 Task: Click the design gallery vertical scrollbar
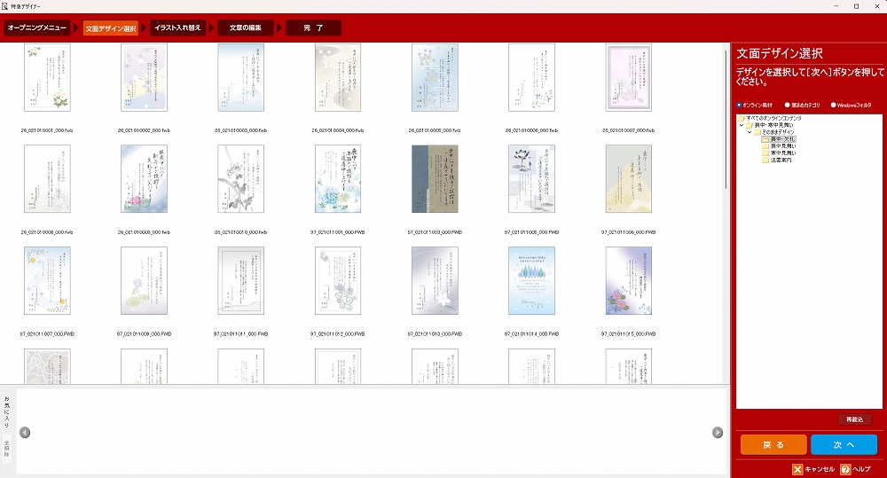click(726, 115)
